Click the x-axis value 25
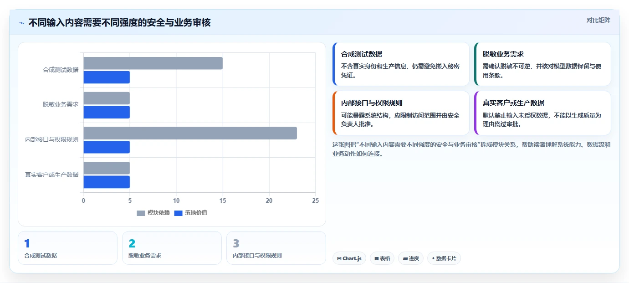Screen dimensions: 629x283 click(x=316, y=201)
